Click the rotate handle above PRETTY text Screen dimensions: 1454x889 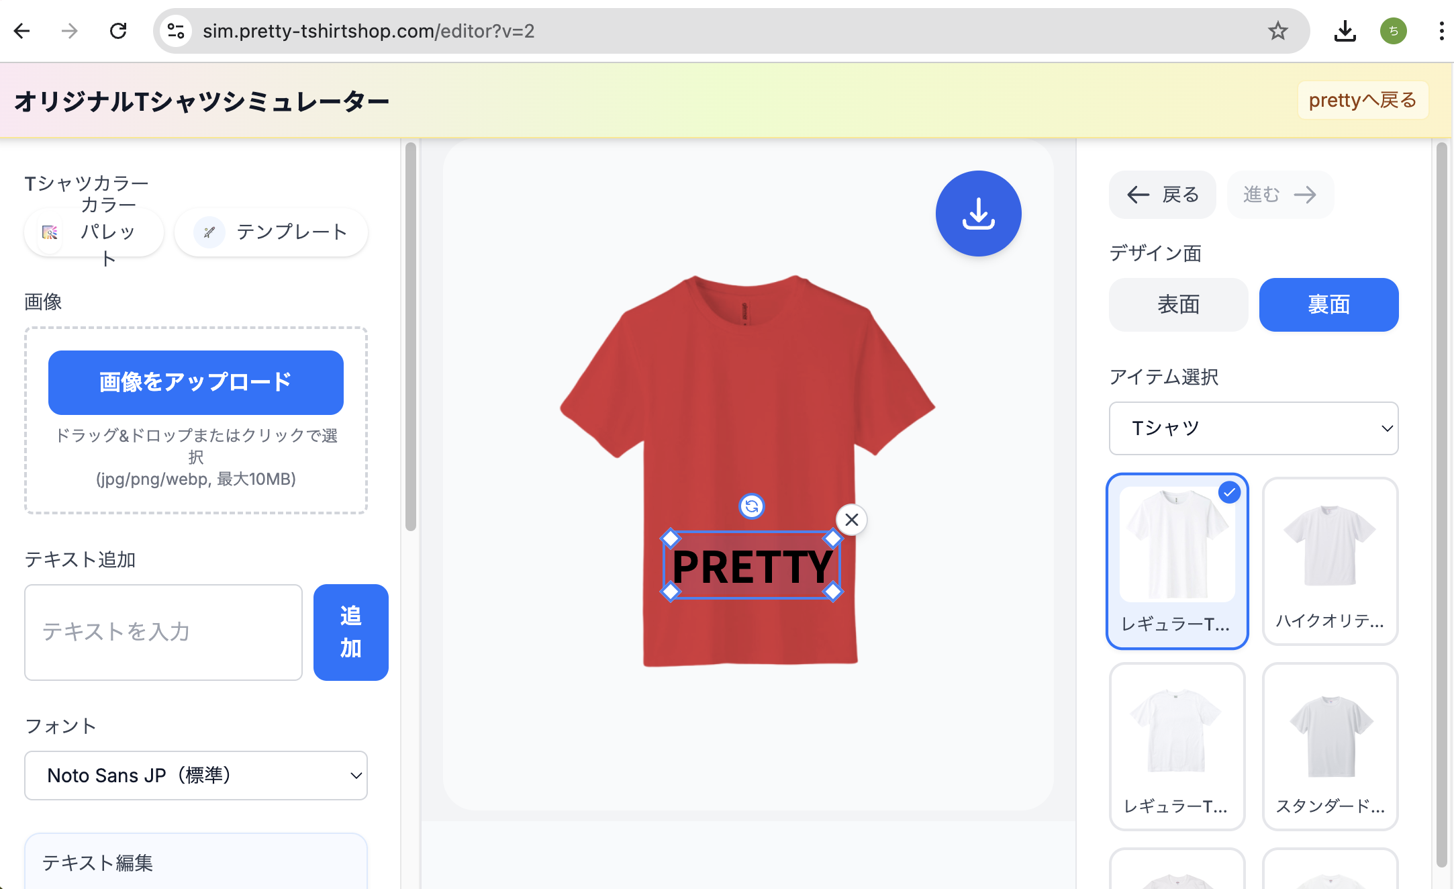click(x=751, y=506)
